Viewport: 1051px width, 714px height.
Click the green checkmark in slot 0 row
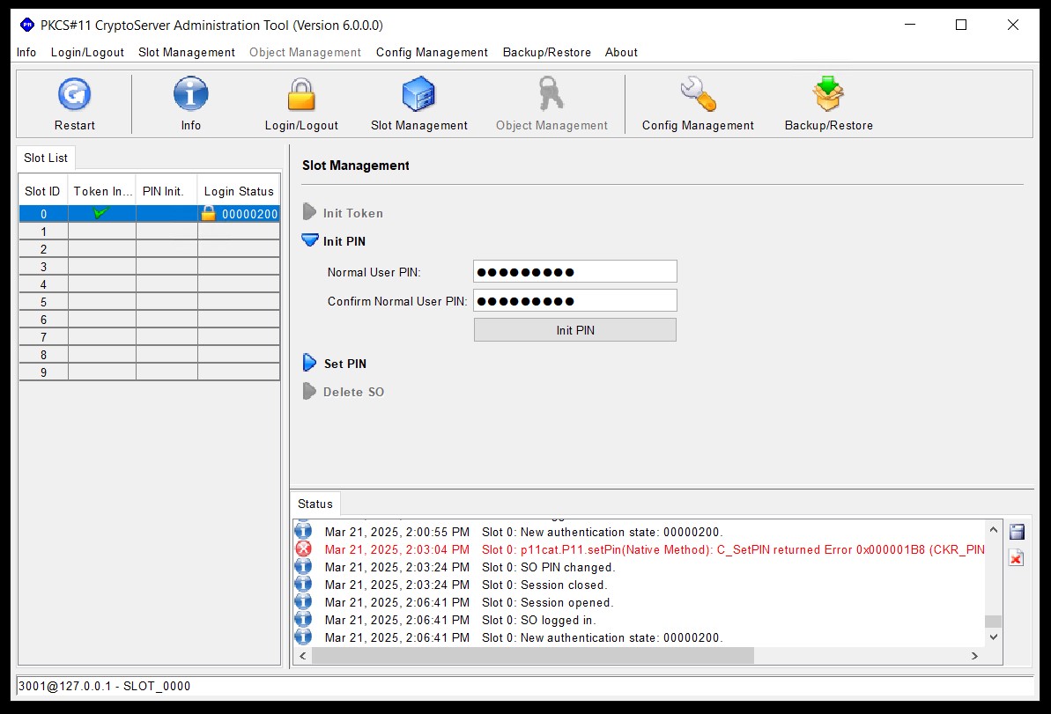tap(100, 213)
